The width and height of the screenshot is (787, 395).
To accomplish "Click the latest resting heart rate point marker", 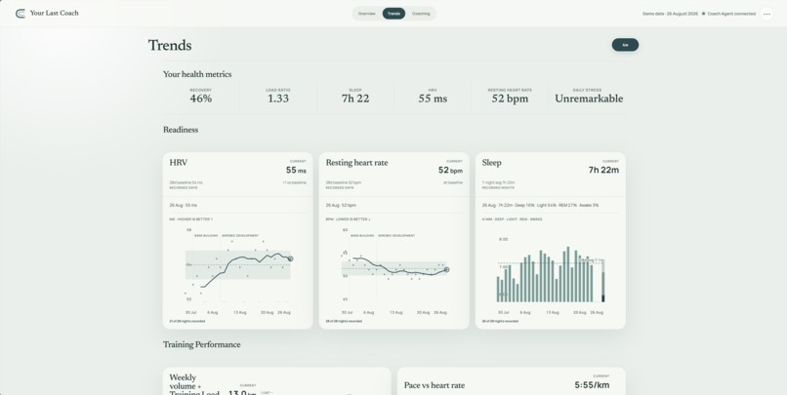I will click(x=446, y=270).
